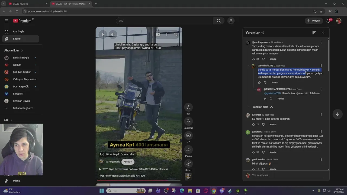This screenshot has height=195, width=347.
Task: Reply to @cnnarr with Yanıtla
Action: point(273,124)
